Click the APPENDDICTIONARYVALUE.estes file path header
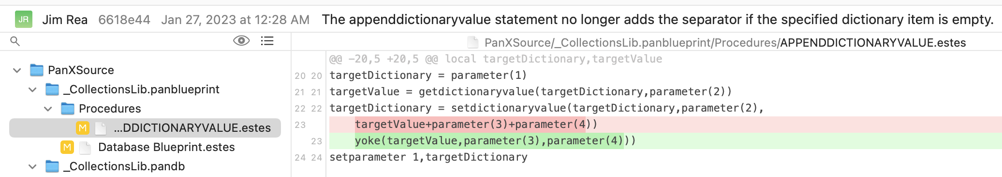 pyautogui.click(x=725, y=43)
